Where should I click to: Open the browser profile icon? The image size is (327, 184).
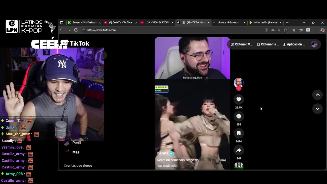click(x=308, y=30)
